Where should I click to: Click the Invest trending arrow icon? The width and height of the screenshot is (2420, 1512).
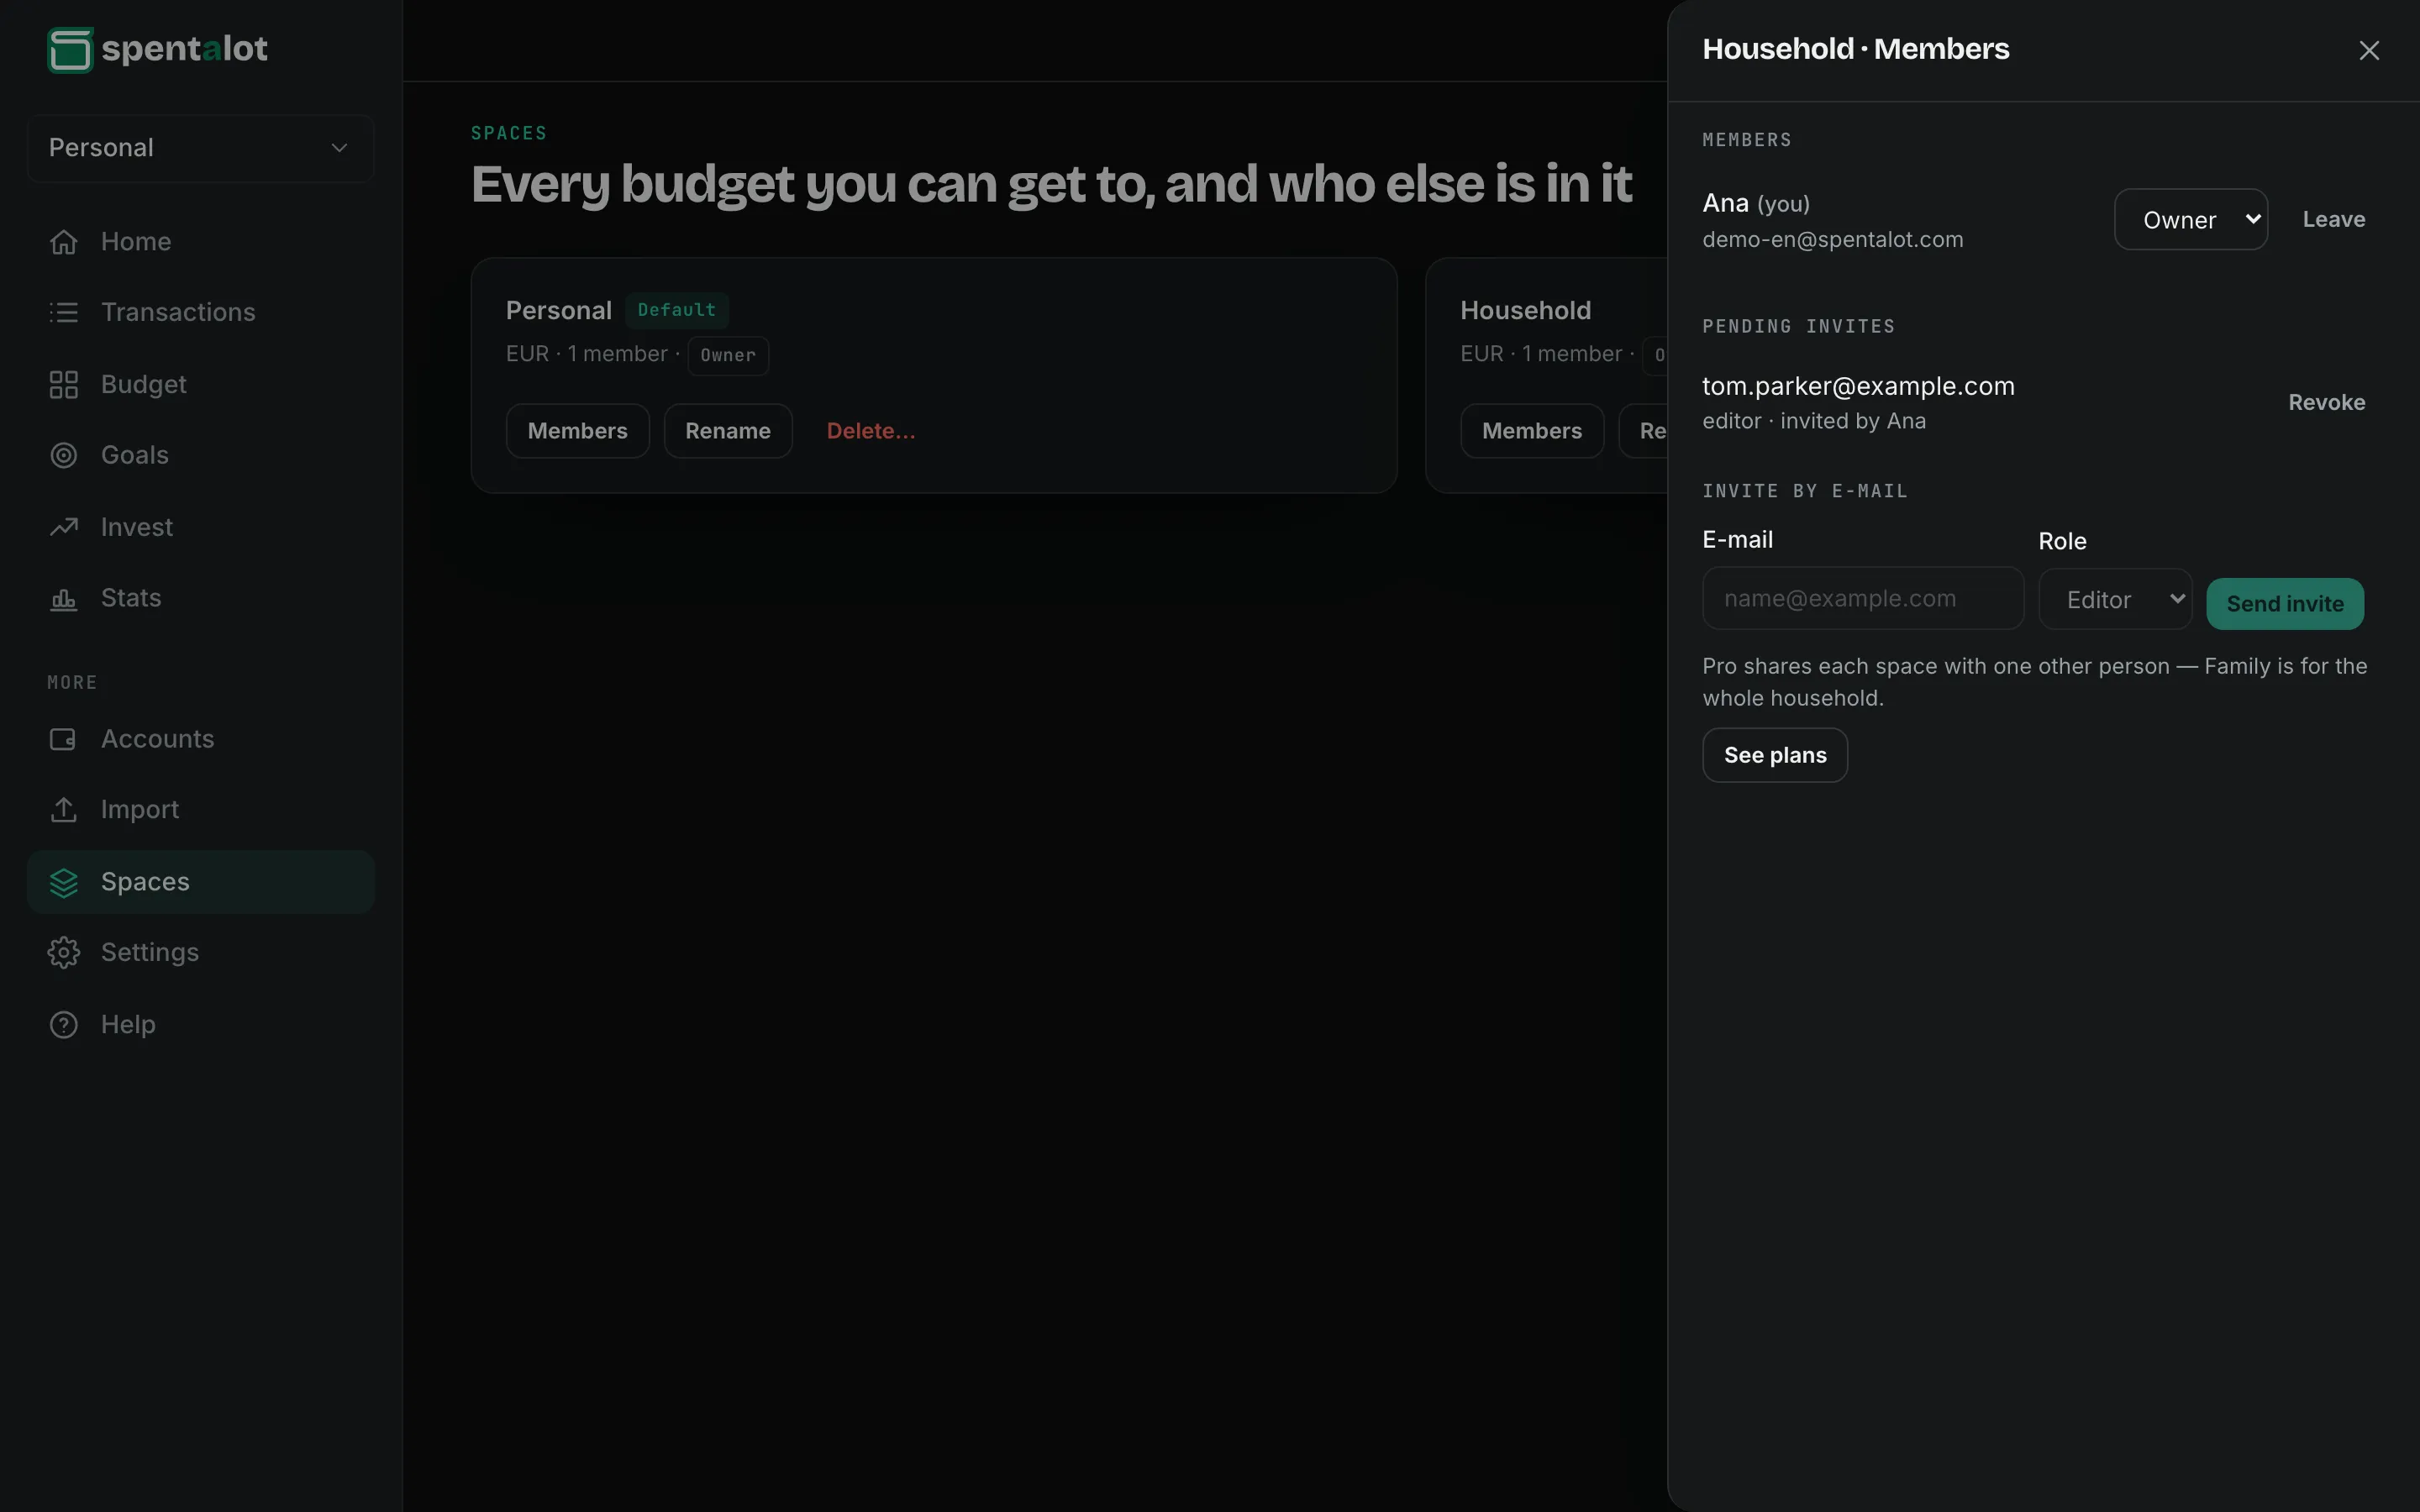pyautogui.click(x=64, y=527)
